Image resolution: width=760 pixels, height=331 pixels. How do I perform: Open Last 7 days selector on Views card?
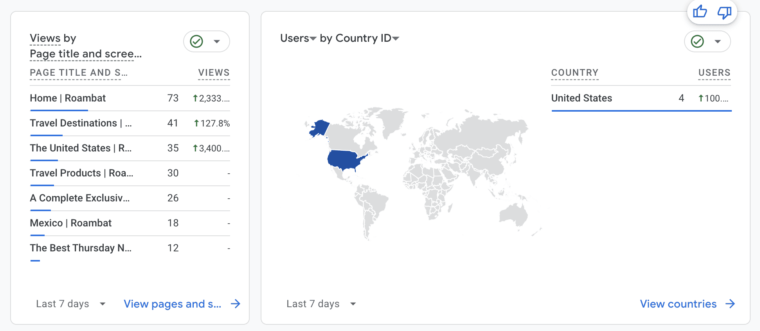pos(71,304)
